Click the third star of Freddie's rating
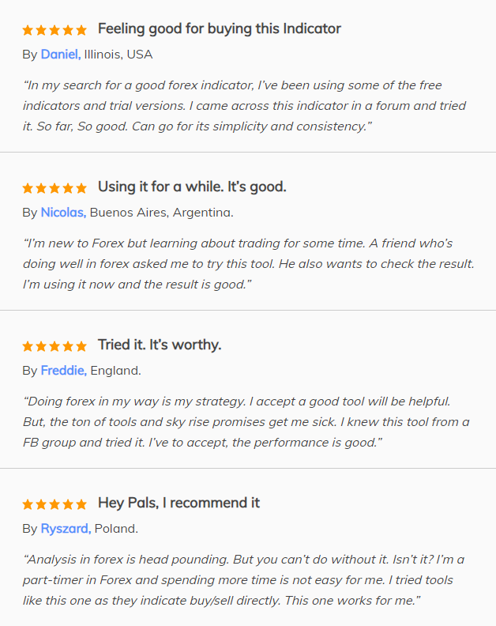 coord(54,346)
